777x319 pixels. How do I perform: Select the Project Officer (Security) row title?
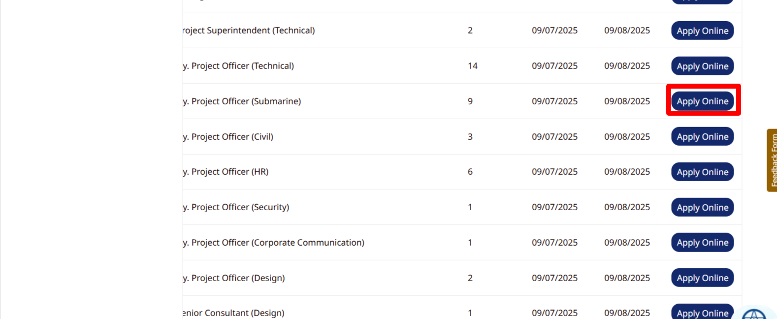tap(236, 207)
